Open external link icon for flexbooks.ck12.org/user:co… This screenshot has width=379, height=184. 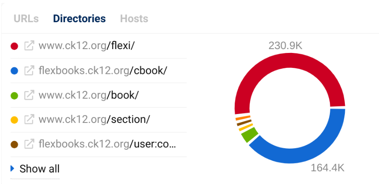[x=29, y=144]
